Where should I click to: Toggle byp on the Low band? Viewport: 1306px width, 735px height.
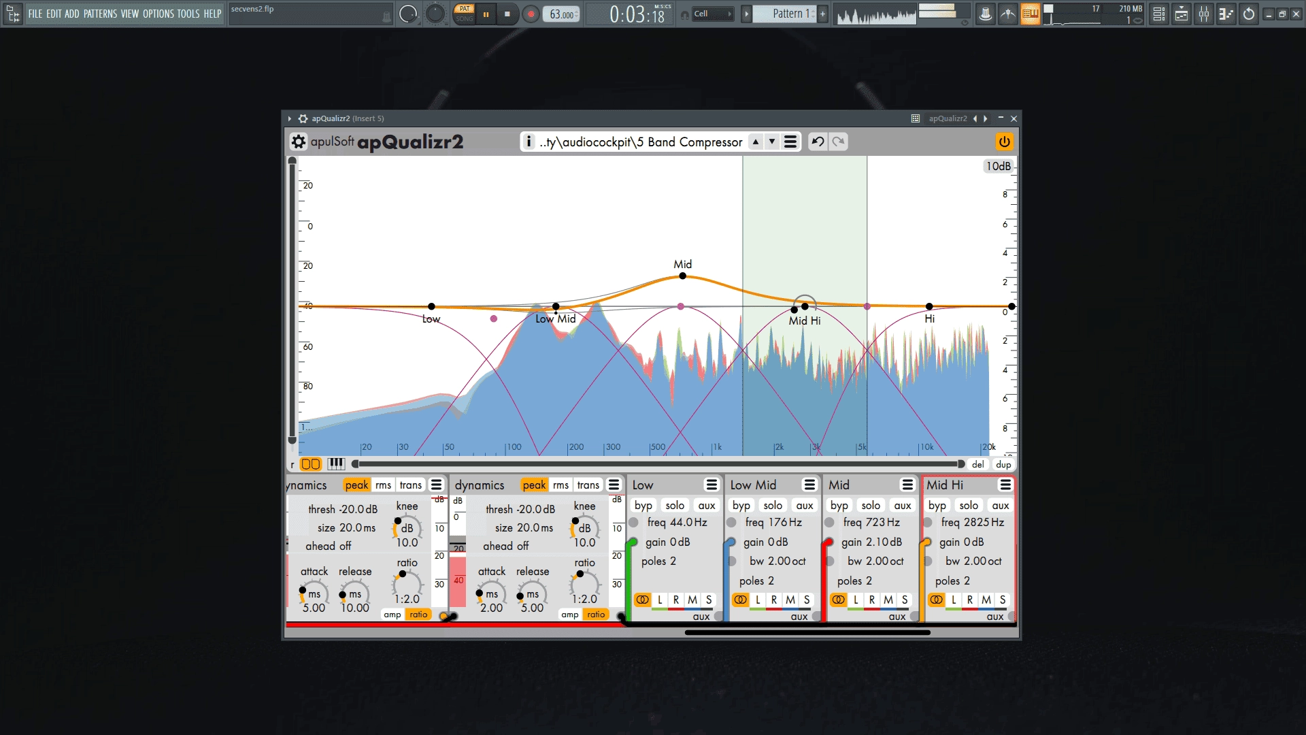[643, 505]
